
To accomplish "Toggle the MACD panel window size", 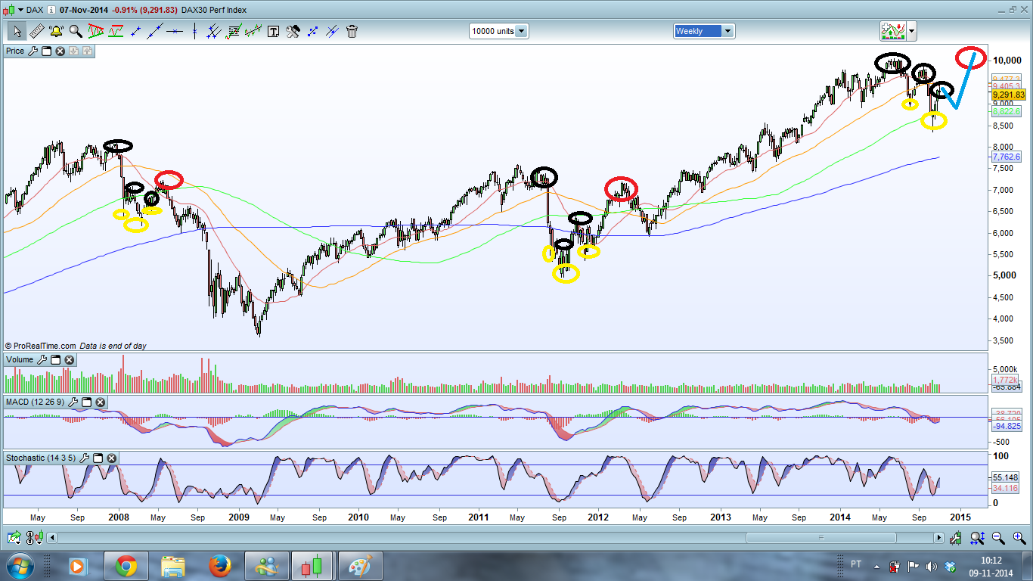I will click(86, 402).
